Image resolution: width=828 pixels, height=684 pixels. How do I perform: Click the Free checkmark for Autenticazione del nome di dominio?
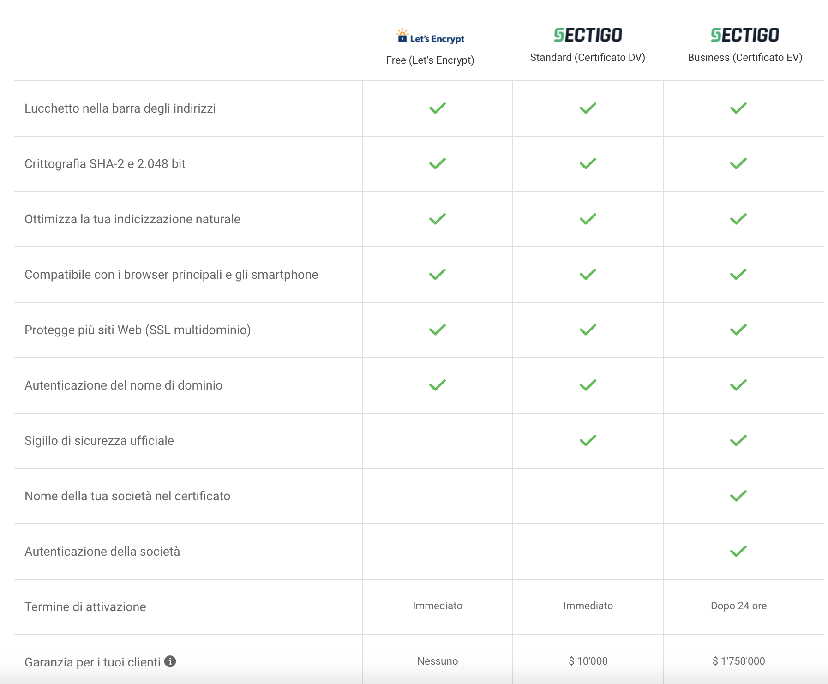pos(437,385)
